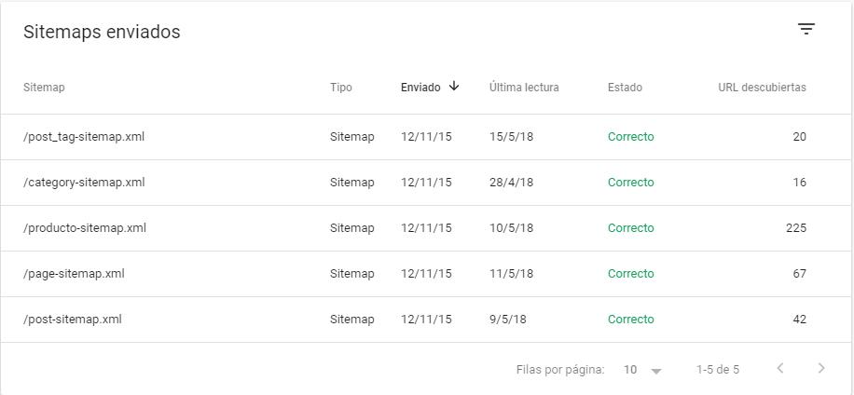Open the filter icon for sitemaps
Screen dimensions: 854x395
[x=806, y=30]
